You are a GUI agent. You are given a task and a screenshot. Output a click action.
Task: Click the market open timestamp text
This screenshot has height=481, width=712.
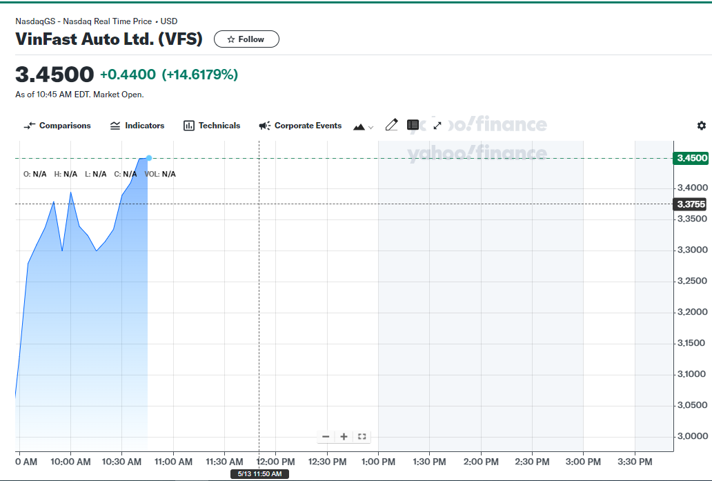pos(79,95)
